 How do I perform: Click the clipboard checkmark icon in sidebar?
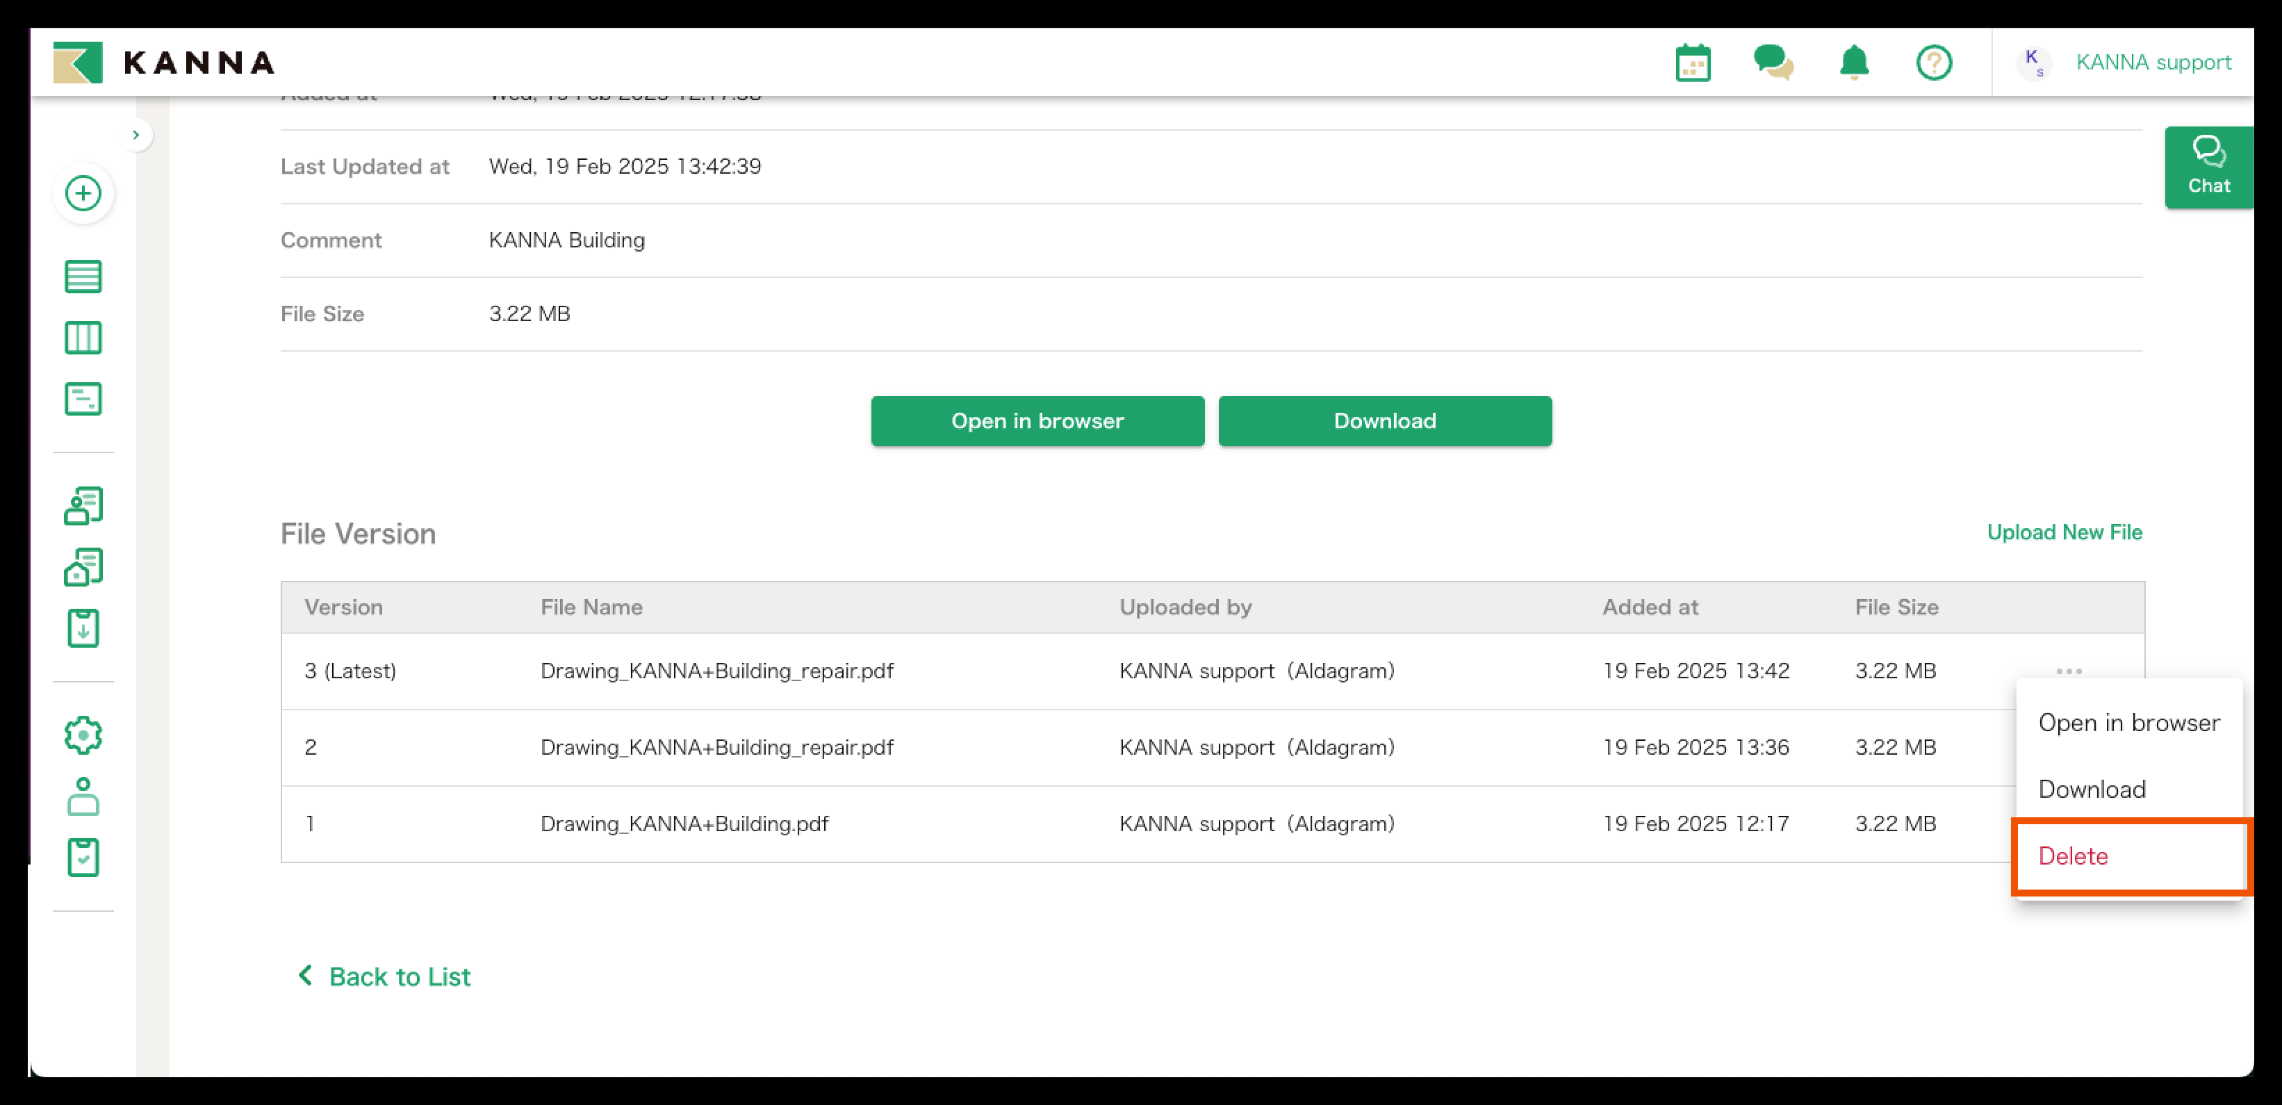coord(83,857)
